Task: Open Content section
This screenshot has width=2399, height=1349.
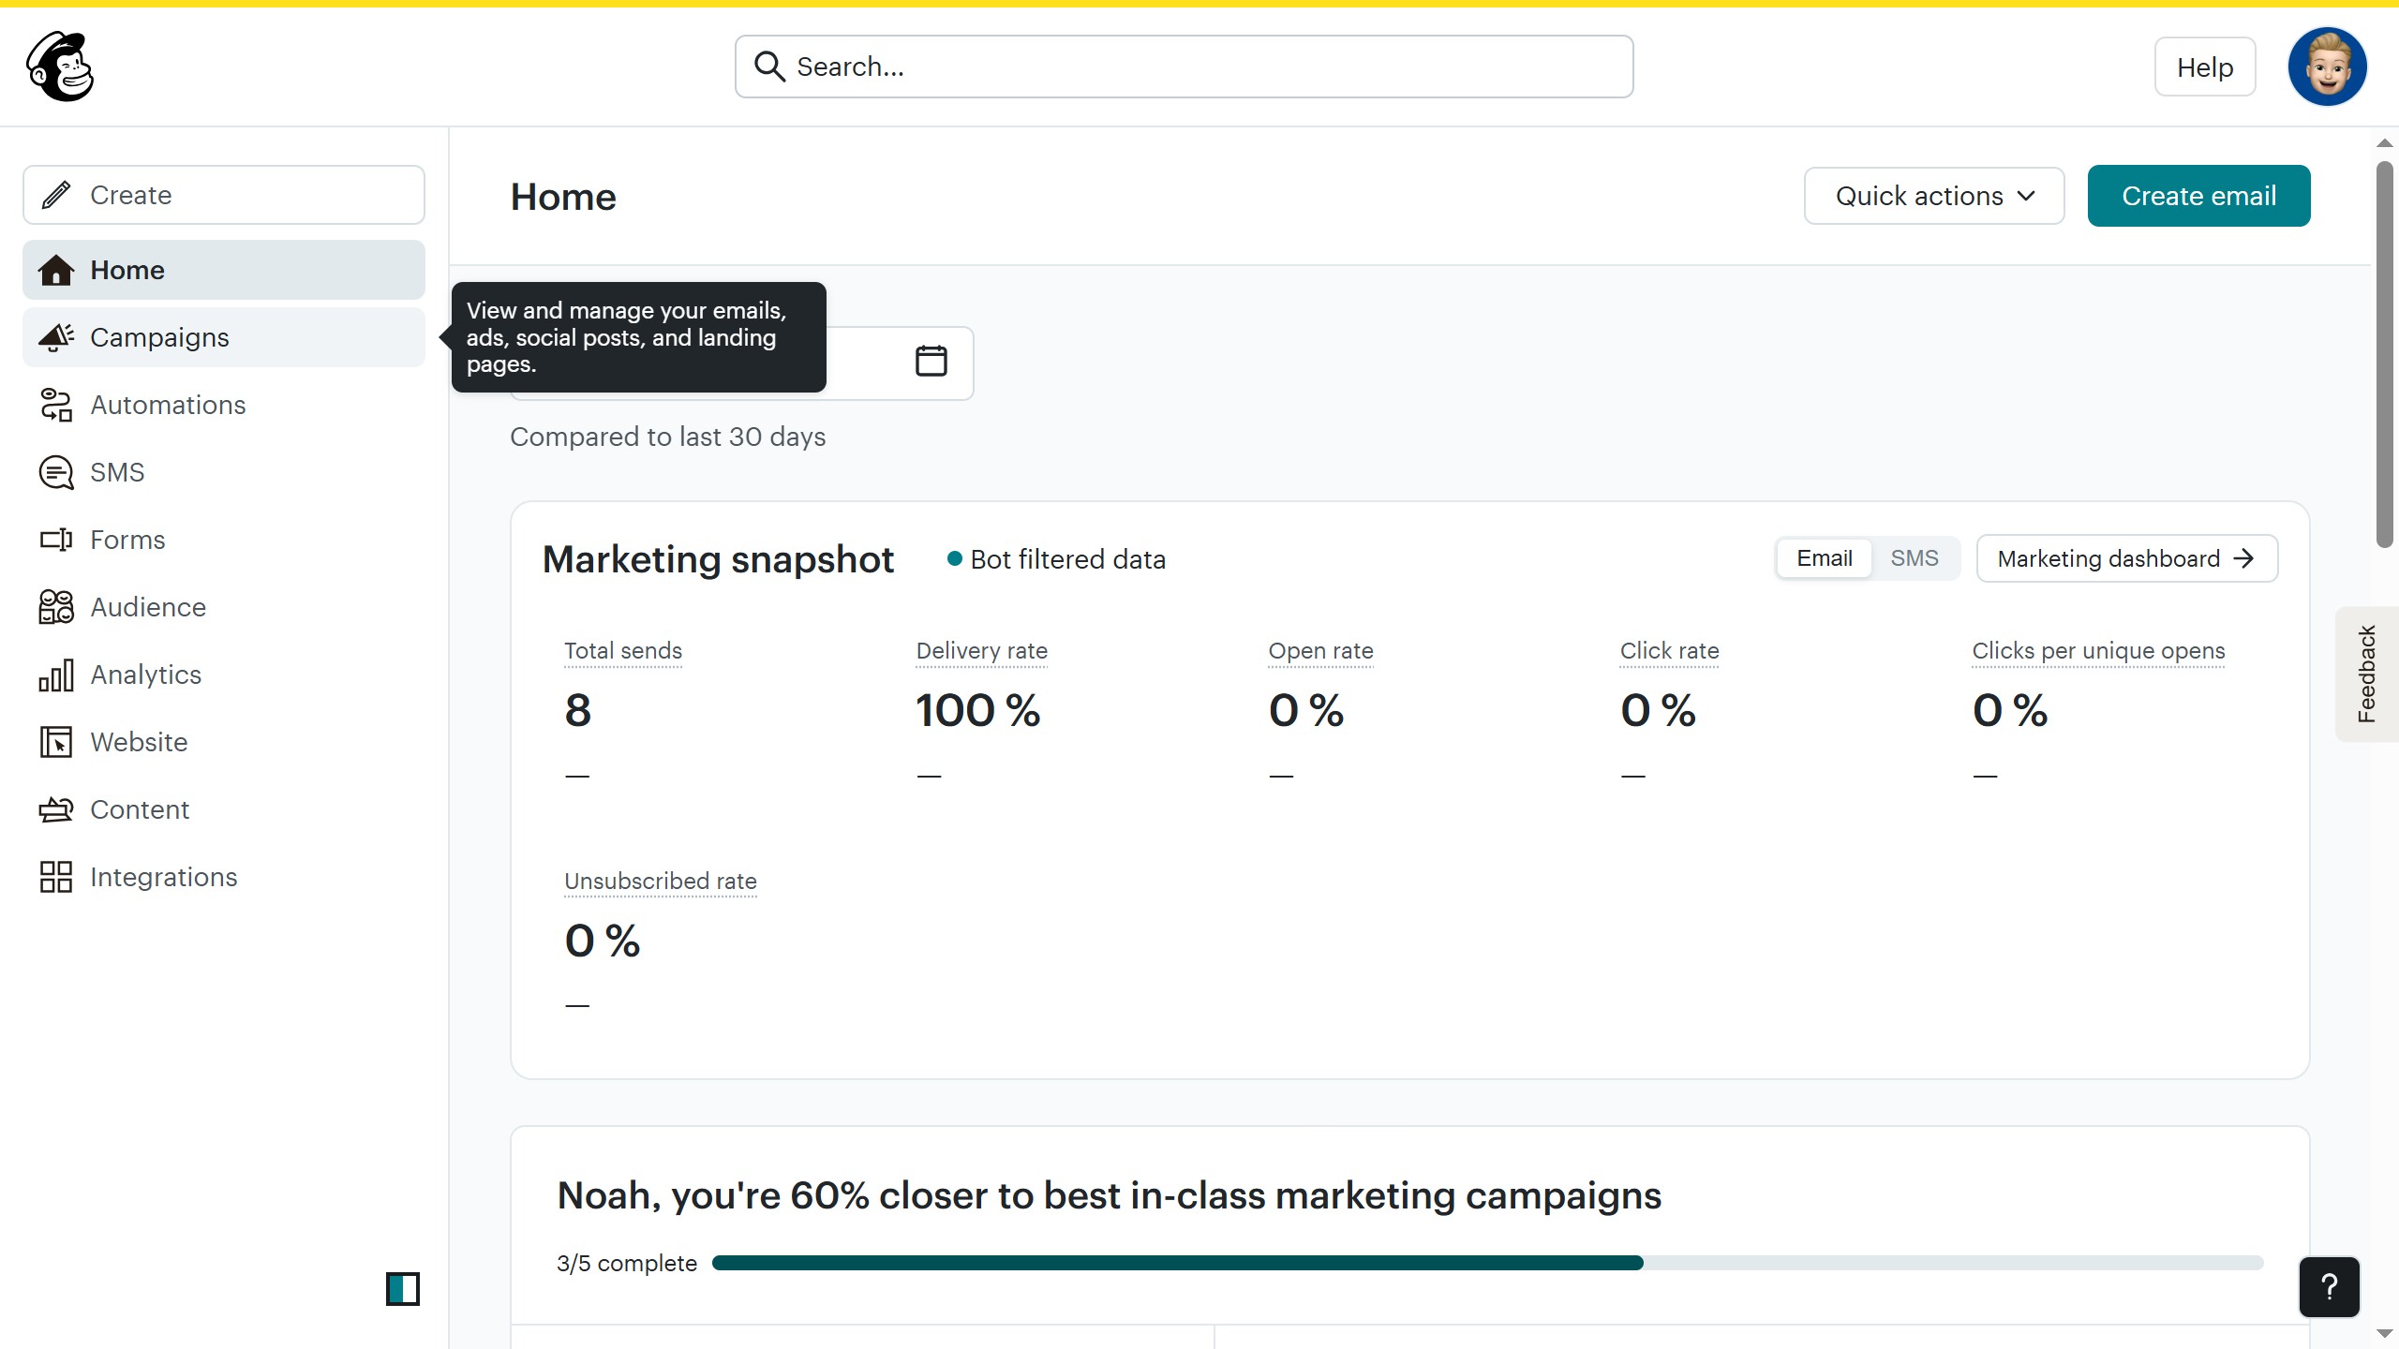Action: pos(224,809)
